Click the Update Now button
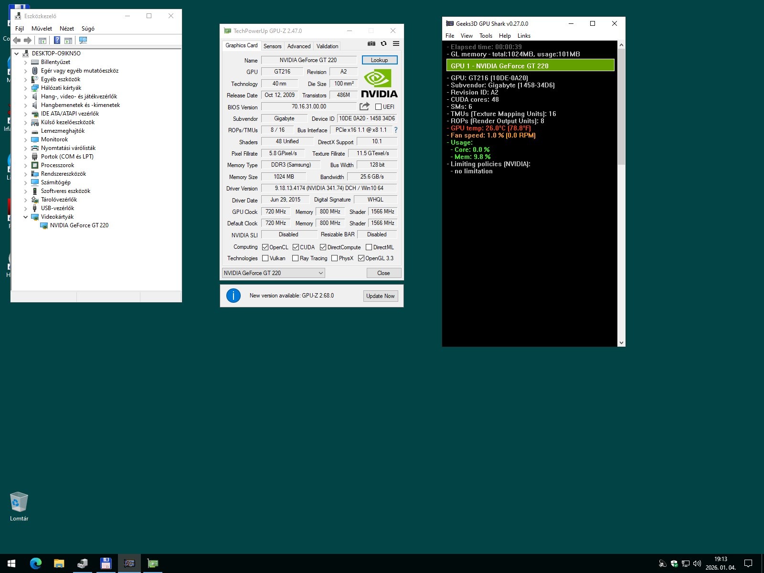Viewport: 764px width, 573px height. (x=381, y=296)
